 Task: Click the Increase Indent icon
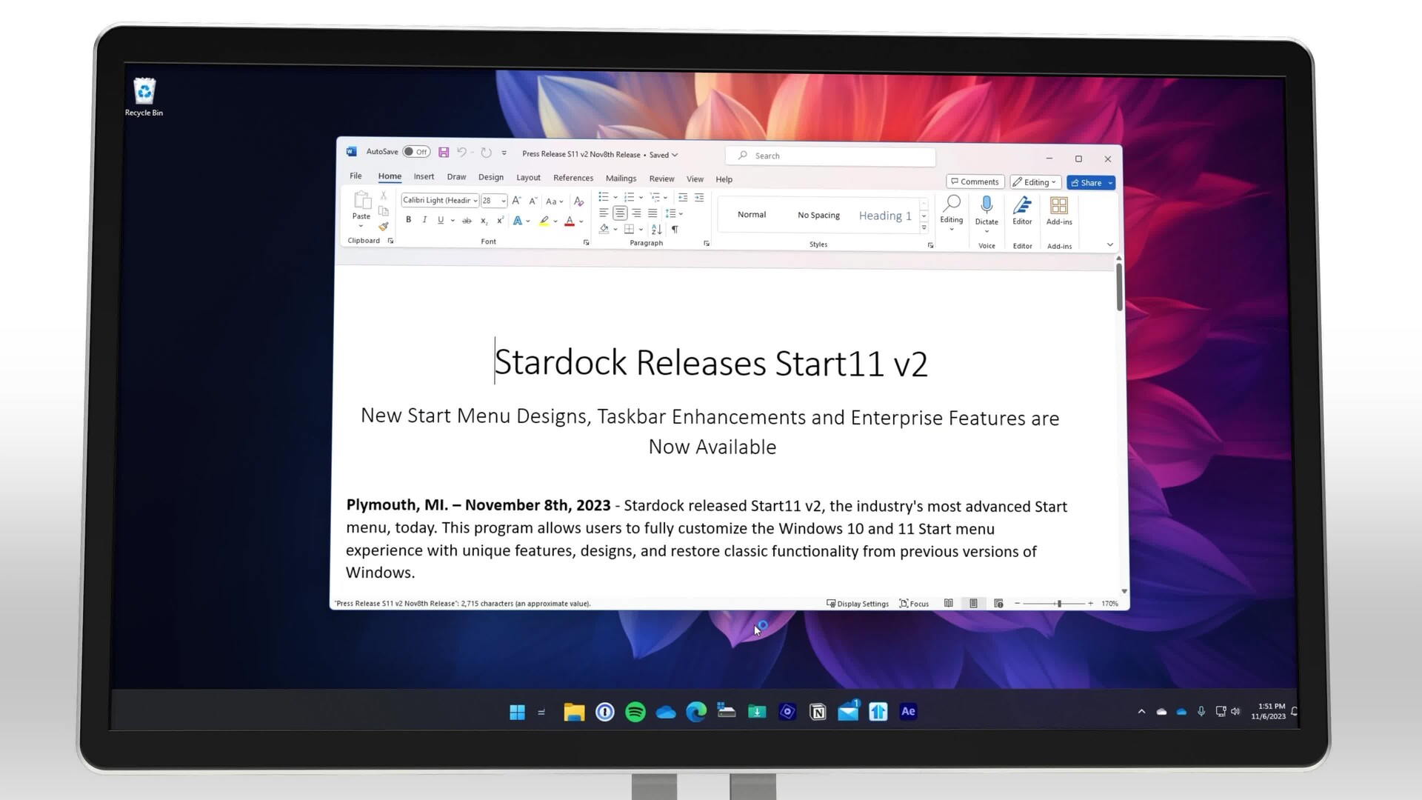coord(699,198)
